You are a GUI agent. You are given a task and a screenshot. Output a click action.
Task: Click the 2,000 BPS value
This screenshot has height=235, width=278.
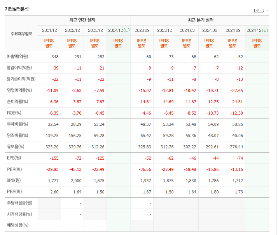pos(76,181)
